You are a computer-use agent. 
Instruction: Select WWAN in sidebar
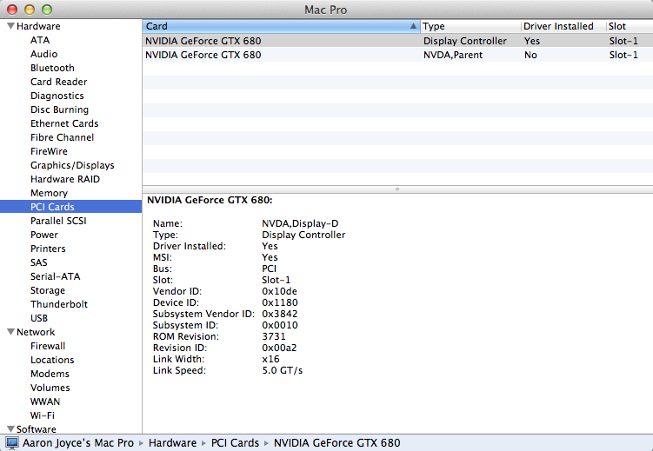(x=45, y=402)
